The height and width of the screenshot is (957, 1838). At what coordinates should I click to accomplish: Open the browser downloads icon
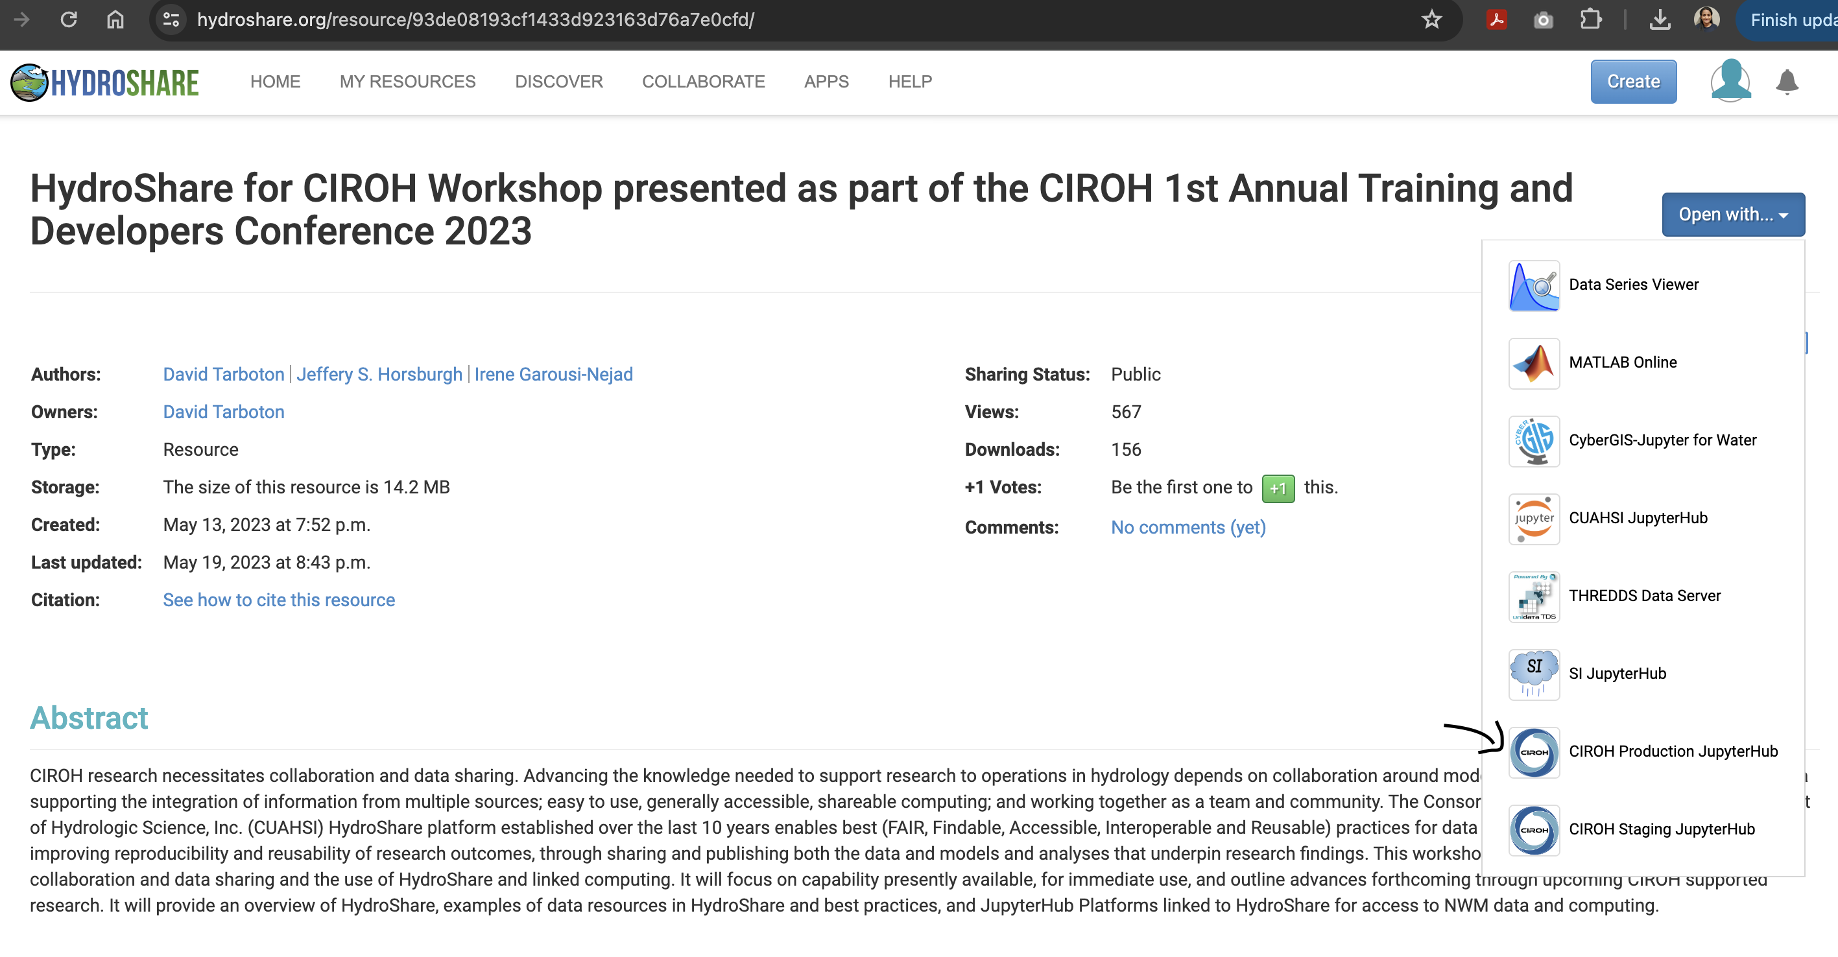(x=1660, y=20)
